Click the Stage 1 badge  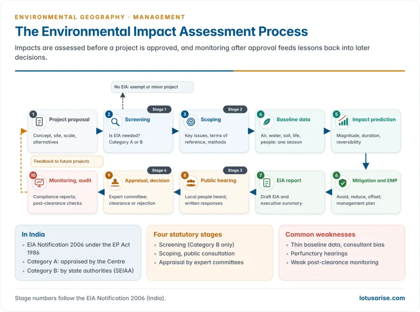(x=160, y=109)
